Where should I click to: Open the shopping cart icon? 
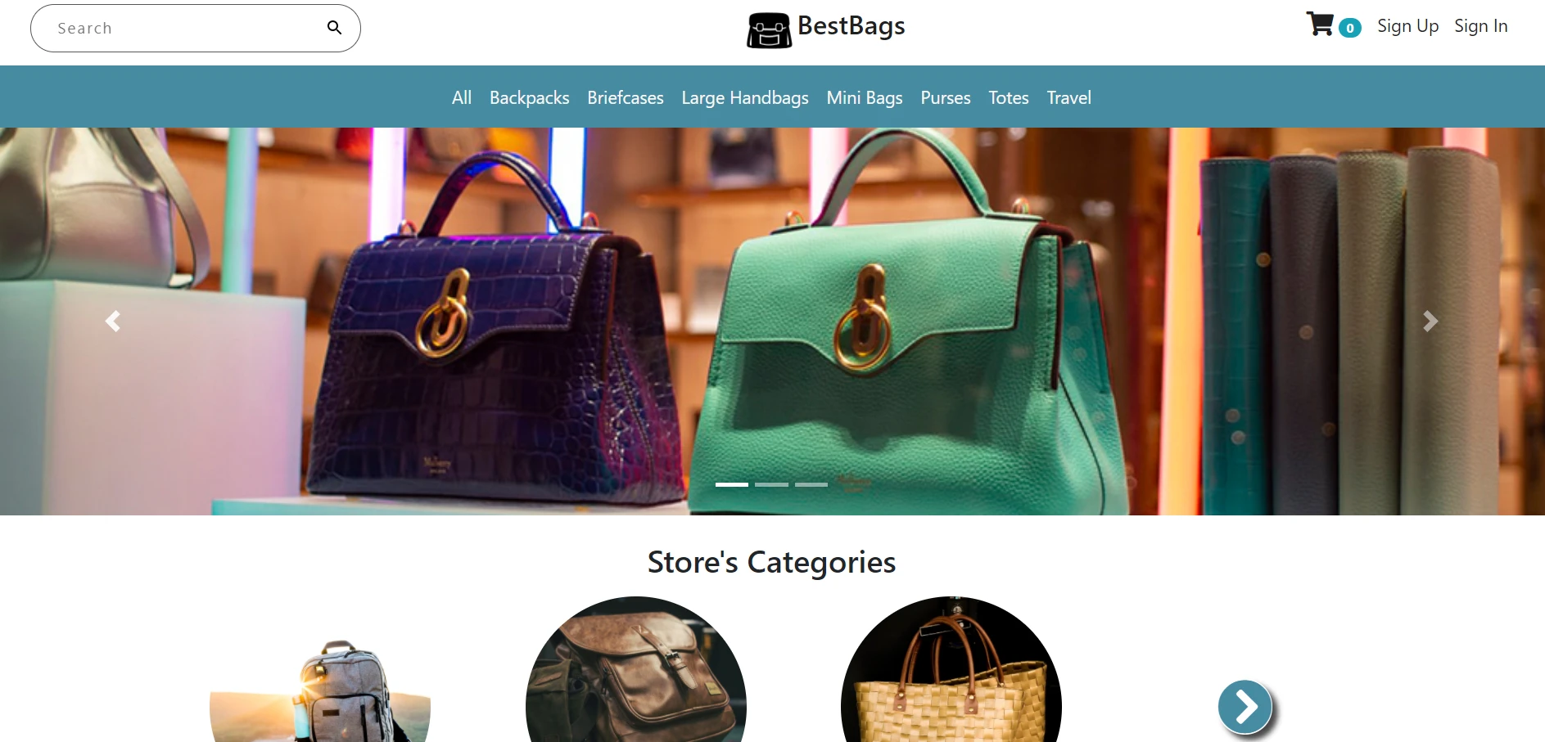click(x=1320, y=25)
